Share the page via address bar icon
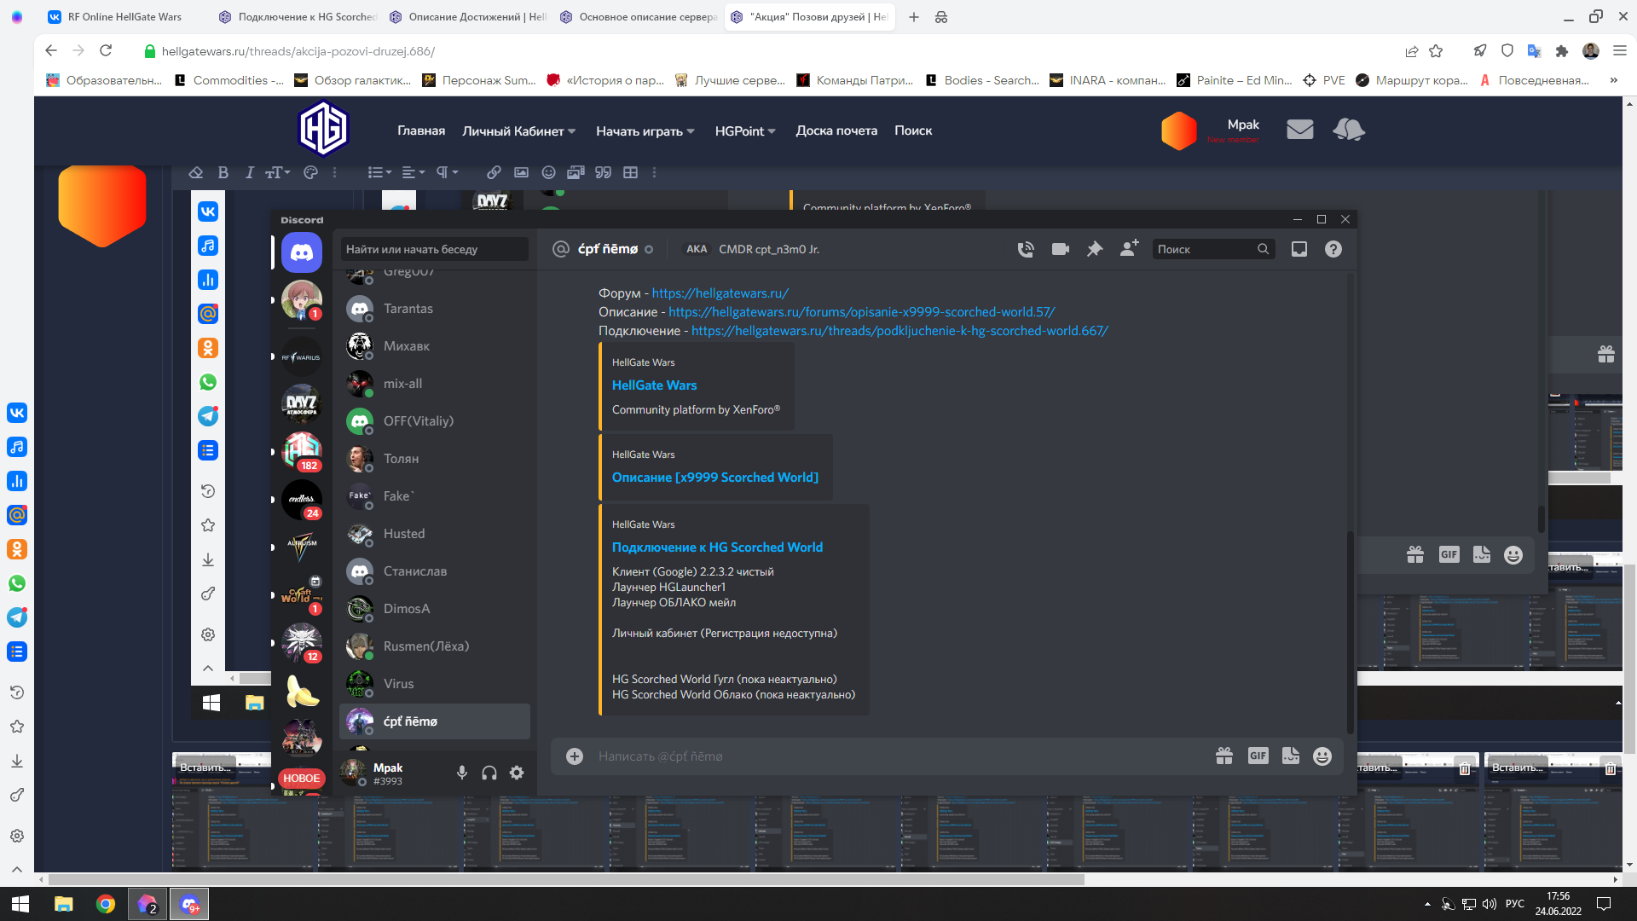This screenshot has width=1637, height=921. 1412,51
